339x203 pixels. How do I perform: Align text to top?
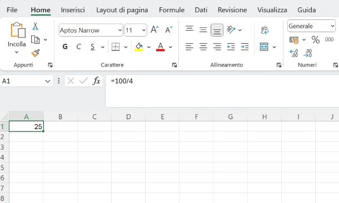(190, 28)
